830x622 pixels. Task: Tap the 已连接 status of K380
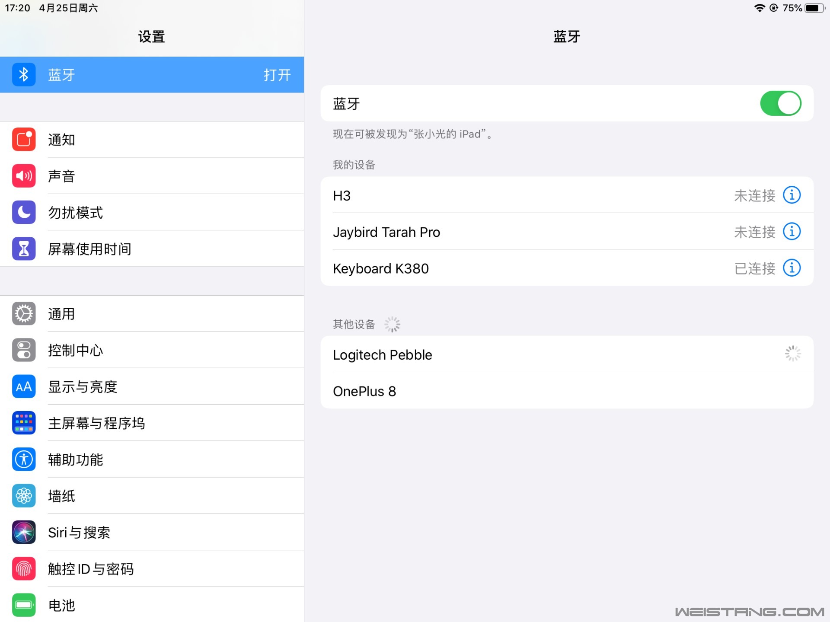click(x=755, y=268)
